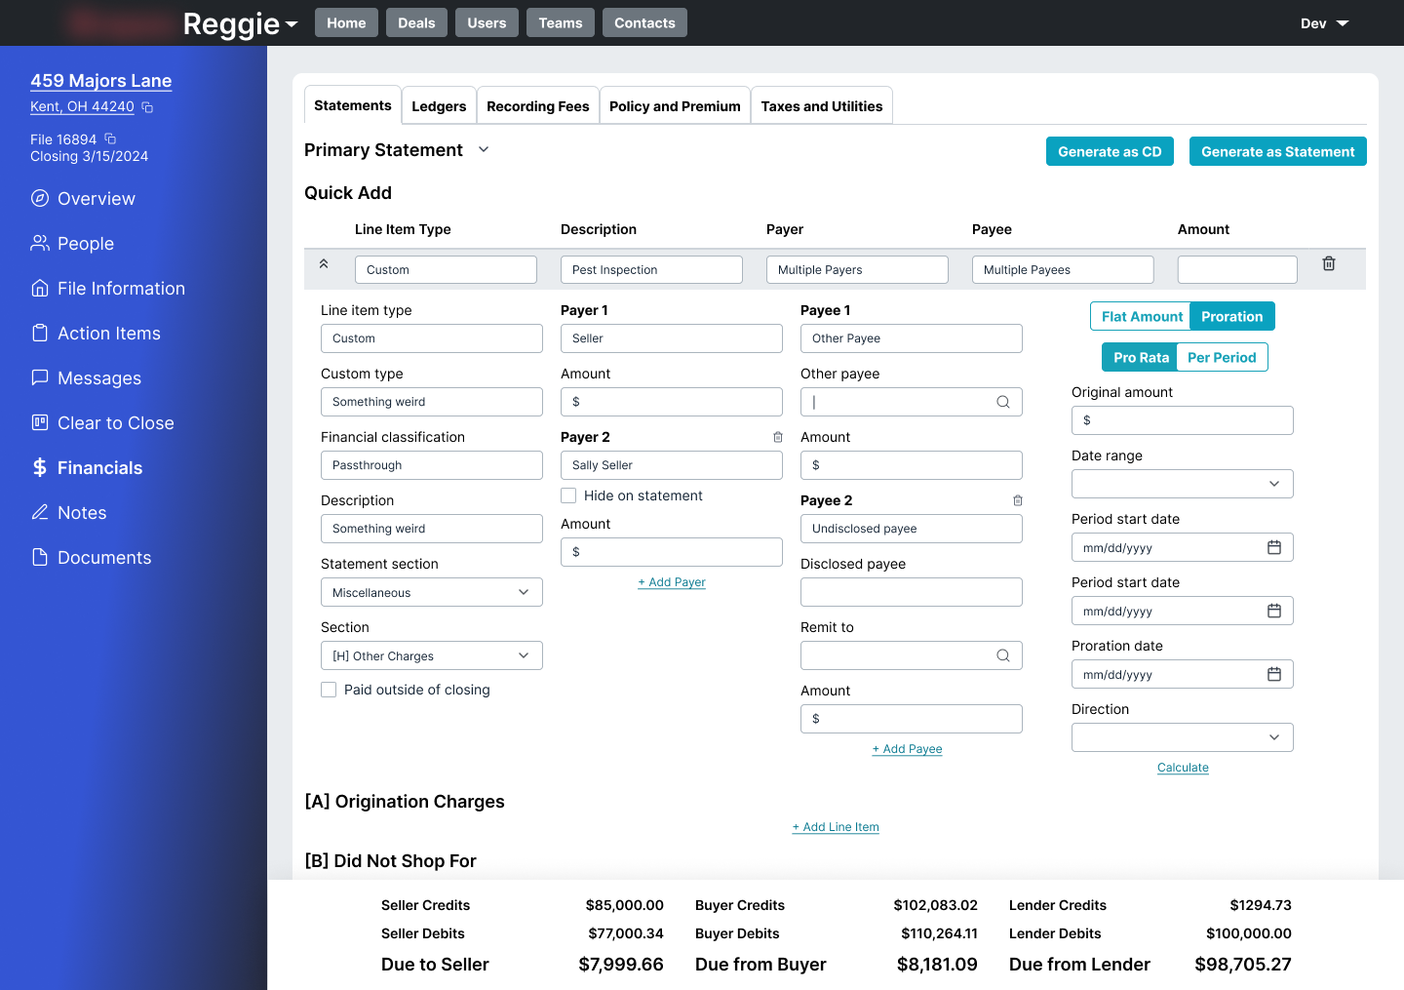Switch to Pro Rata mode

(1140, 357)
